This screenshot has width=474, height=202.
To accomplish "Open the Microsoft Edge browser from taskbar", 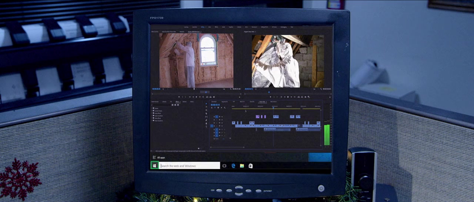I will point(233,166).
